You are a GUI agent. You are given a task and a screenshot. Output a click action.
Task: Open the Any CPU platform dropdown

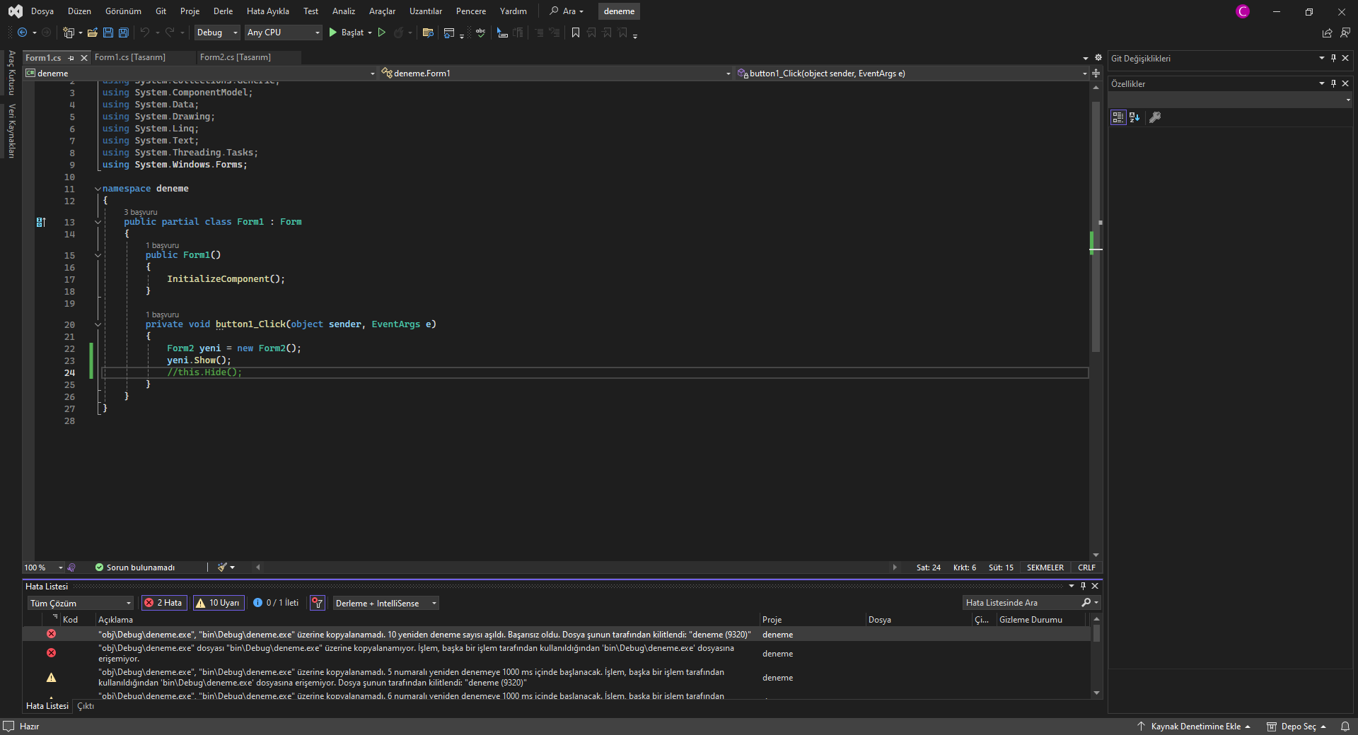pyautogui.click(x=283, y=33)
